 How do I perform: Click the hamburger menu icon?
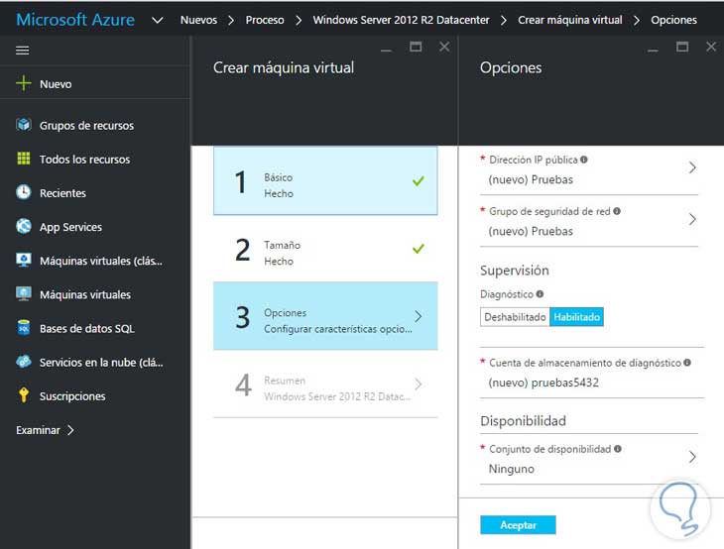[x=23, y=50]
